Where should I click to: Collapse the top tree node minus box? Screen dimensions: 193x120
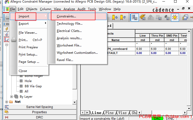tap(6, 45)
